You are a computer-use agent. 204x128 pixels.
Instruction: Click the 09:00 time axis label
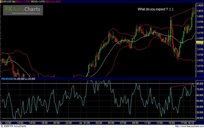[135, 123]
